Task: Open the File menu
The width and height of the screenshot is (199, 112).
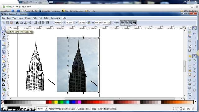Action: coord(4,18)
